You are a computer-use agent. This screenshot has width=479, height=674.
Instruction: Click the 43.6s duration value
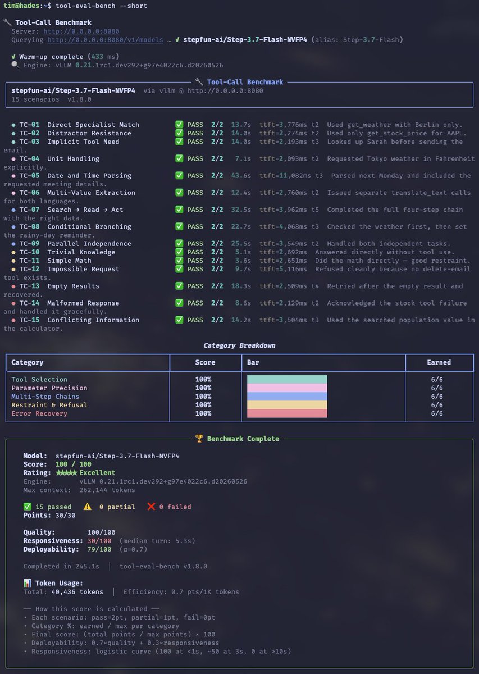(241, 175)
